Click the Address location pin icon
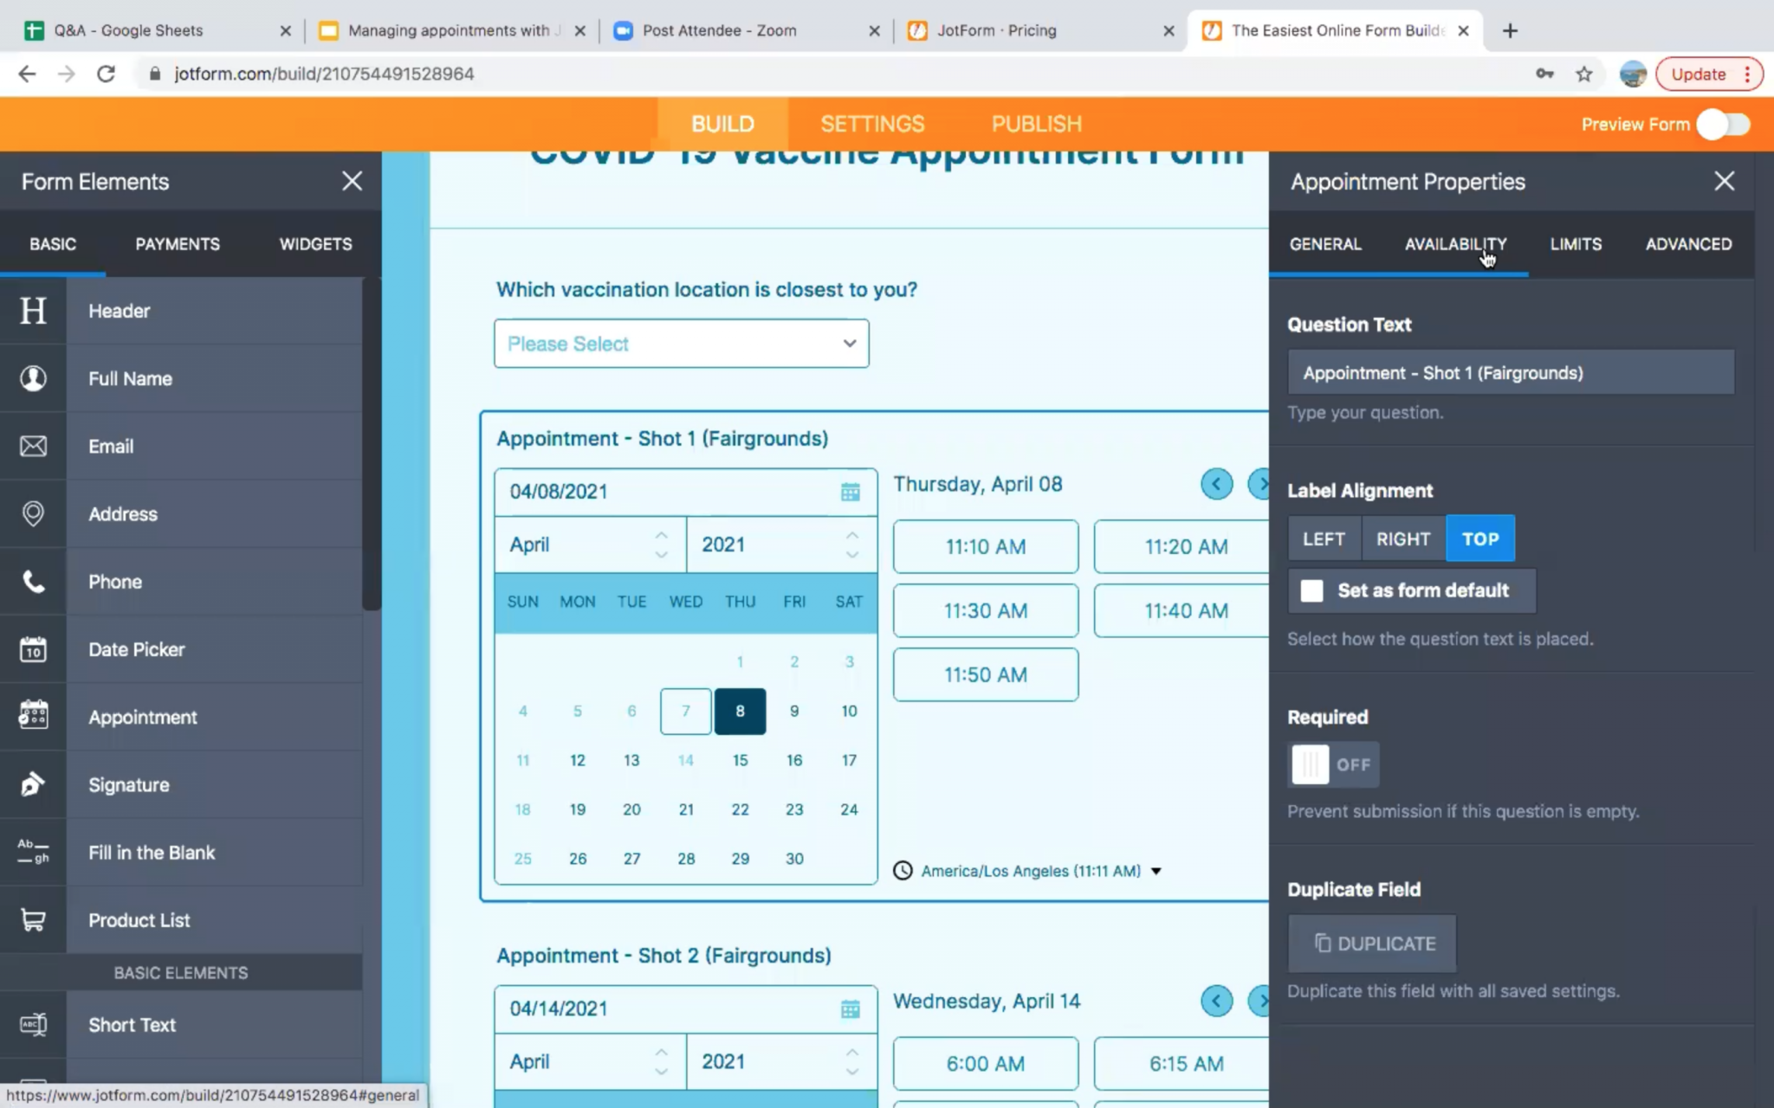This screenshot has width=1774, height=1108. point(33,513)
